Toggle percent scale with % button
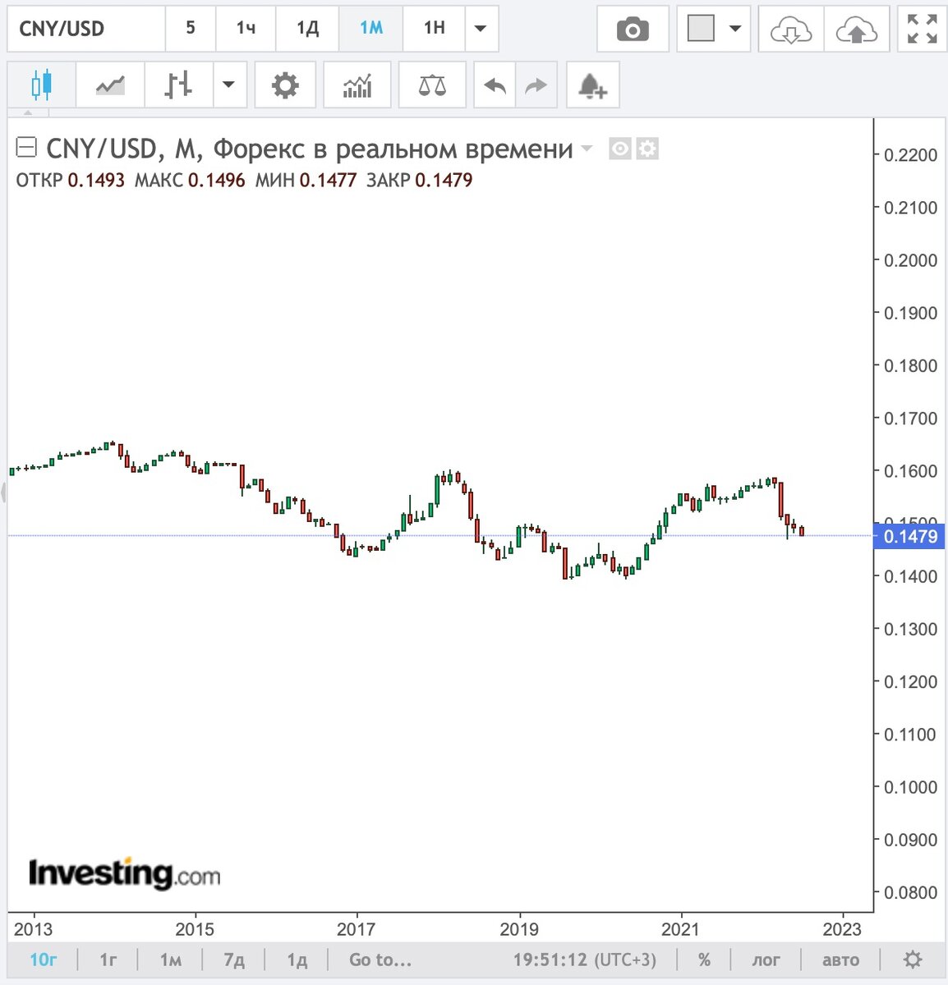The image size is (948, 985). click(704, 960)
